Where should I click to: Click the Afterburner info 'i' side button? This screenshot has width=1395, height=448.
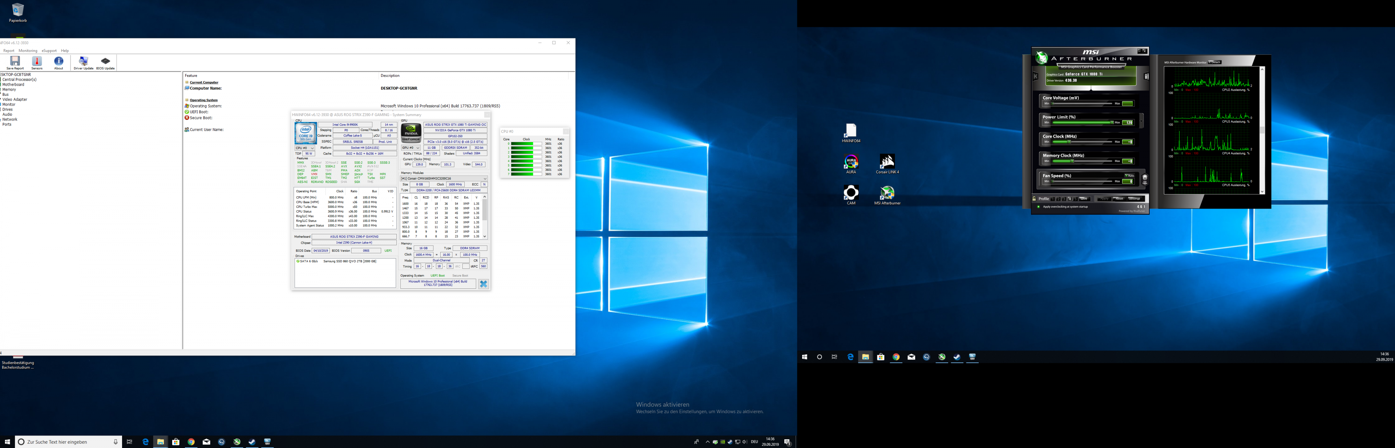pos(1147,76)
